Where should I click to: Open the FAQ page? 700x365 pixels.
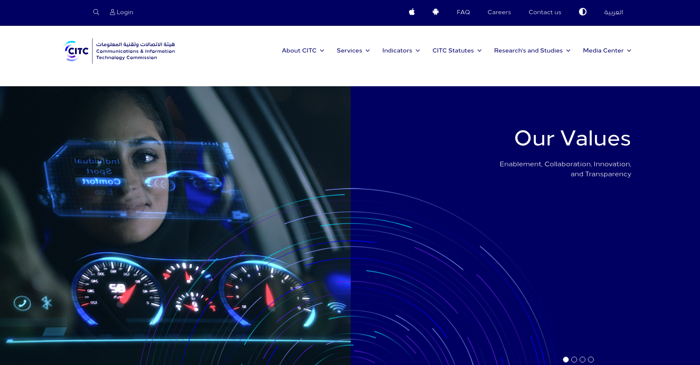pos(463,12)
